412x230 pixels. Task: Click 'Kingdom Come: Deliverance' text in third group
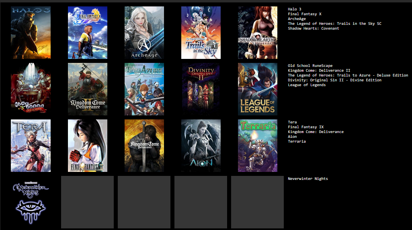pos(316,132)
